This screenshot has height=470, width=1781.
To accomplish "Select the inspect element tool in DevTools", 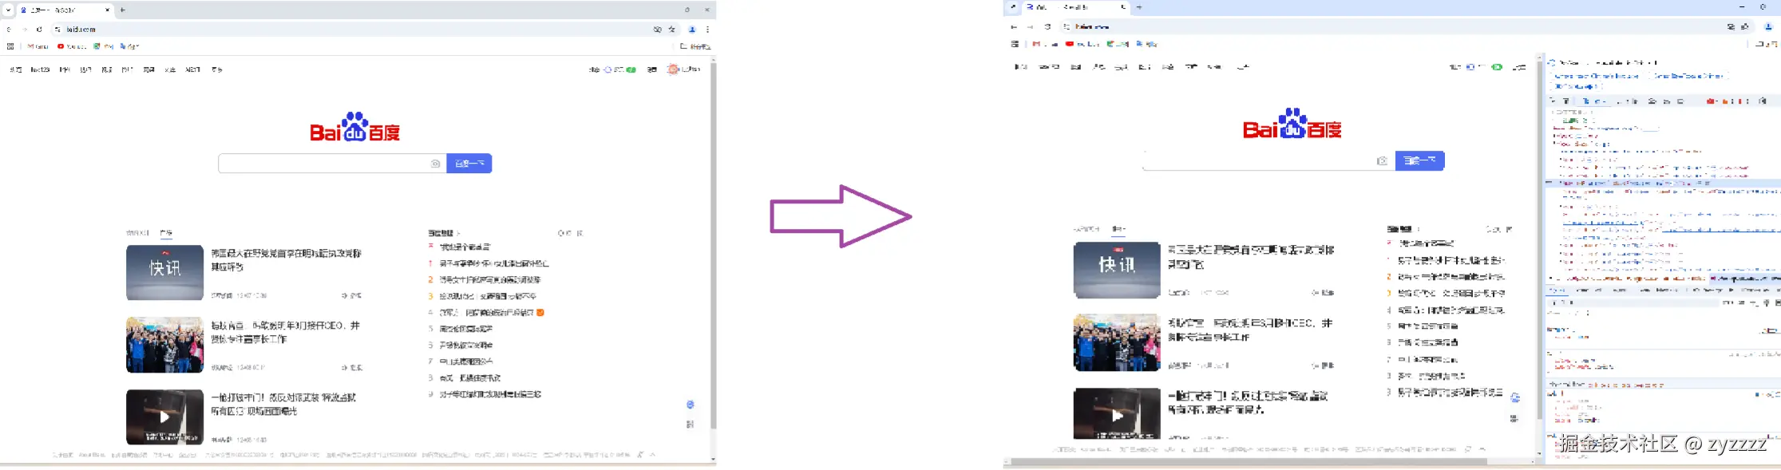I will click(x=1553, y=101).
